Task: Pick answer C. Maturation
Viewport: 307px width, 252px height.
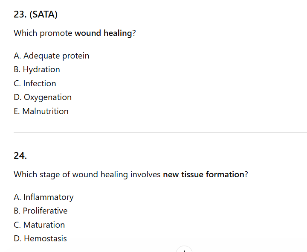Action: tap(39, 225)
